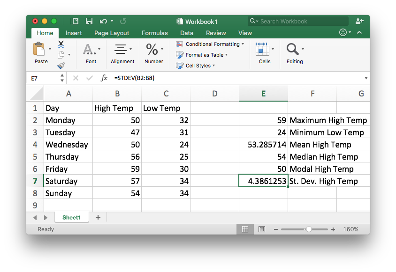Click the Insert Function fx icon
This screenshot has width=396, height=272.
tap(104, 78)
